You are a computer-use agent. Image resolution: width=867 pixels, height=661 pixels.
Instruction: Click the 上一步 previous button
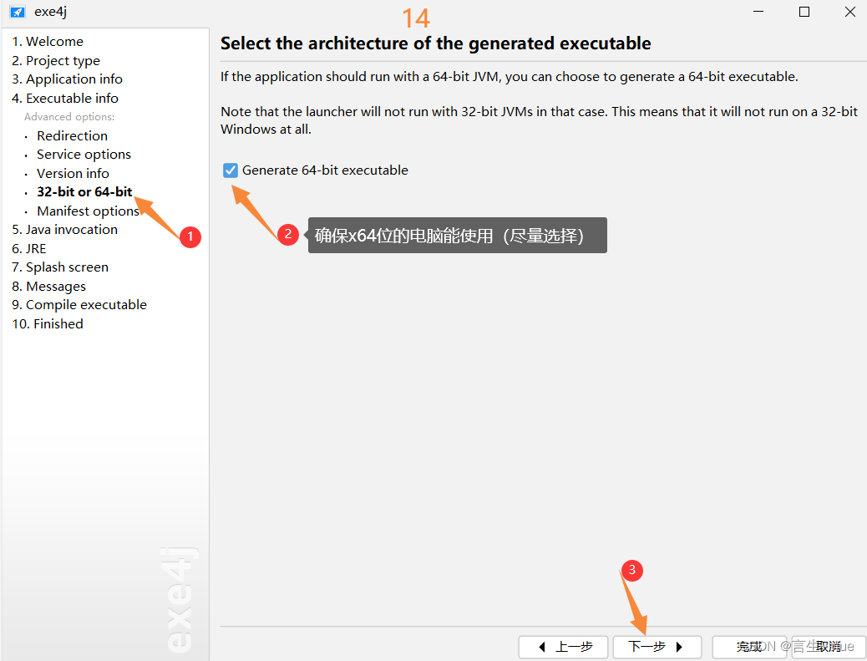click(563, 647)
